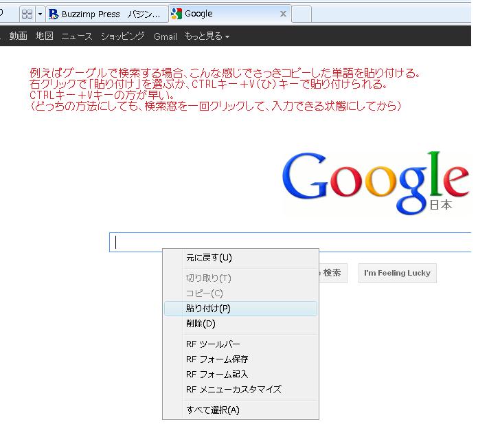Open Gmail from the top bar

165,36
